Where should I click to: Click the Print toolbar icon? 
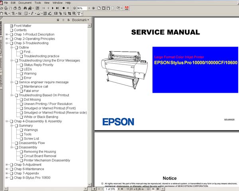[15, 8]
